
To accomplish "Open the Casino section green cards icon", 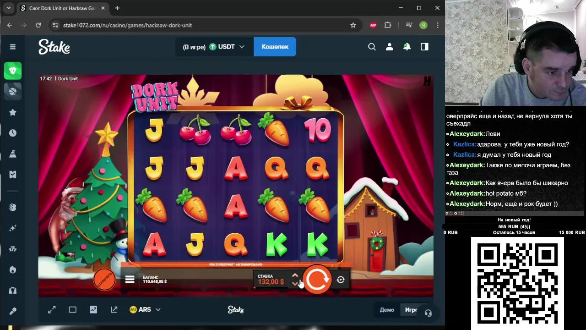I will tap(13, 71).
